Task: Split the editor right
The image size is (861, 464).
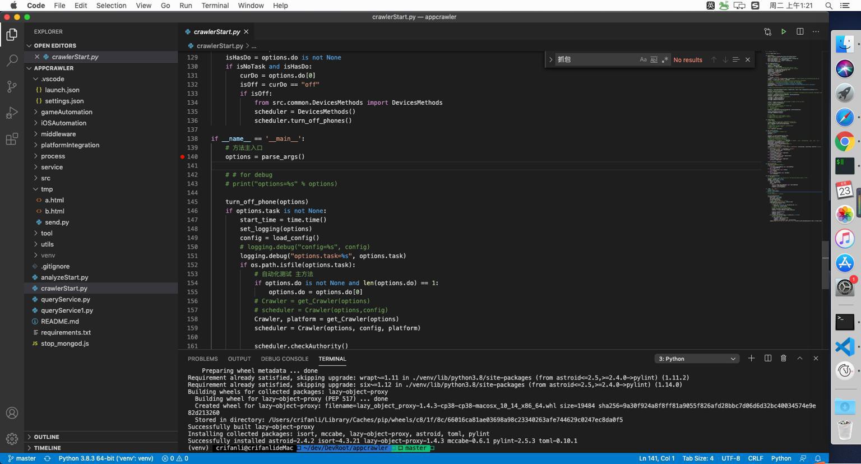Action: coord(800,32)
